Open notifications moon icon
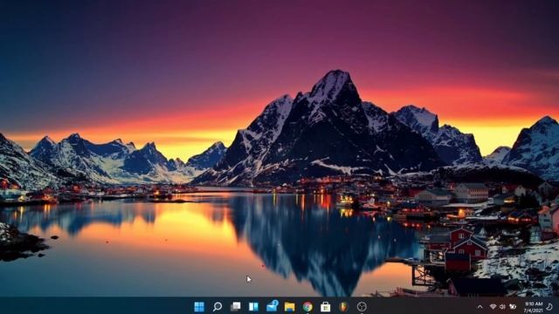This screenshot has height=314, width=559. (x=549, y=306)
